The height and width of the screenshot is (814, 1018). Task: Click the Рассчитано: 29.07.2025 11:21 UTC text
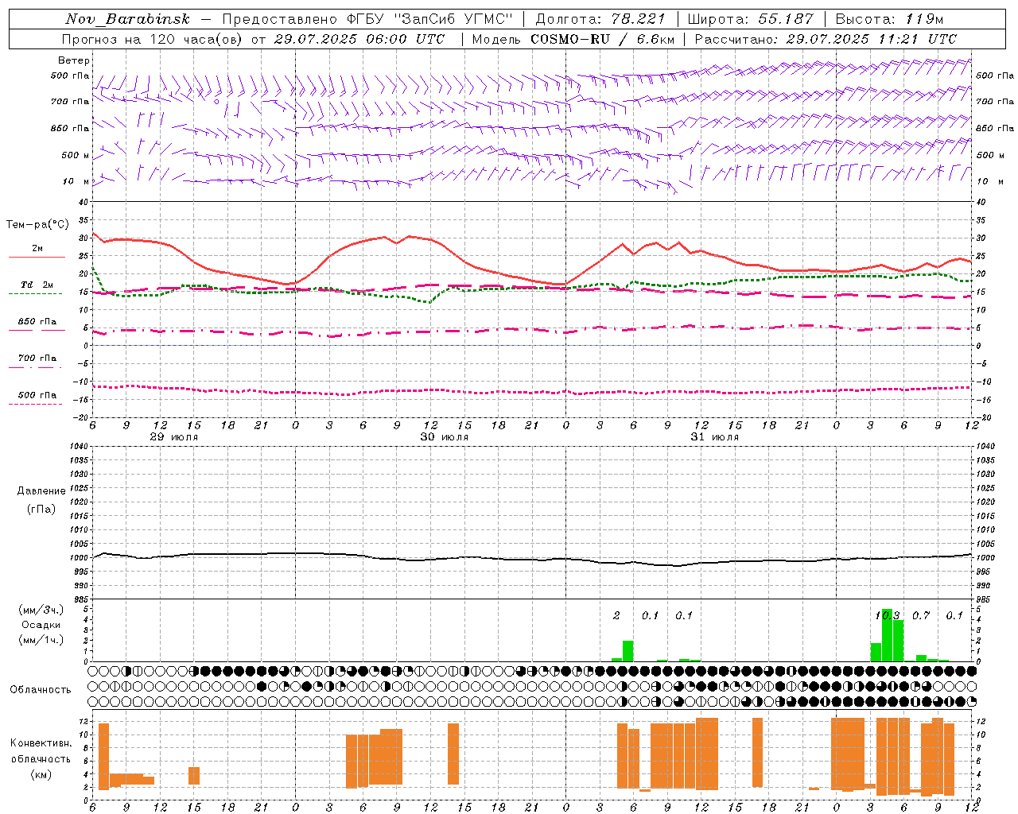point(826,39)
